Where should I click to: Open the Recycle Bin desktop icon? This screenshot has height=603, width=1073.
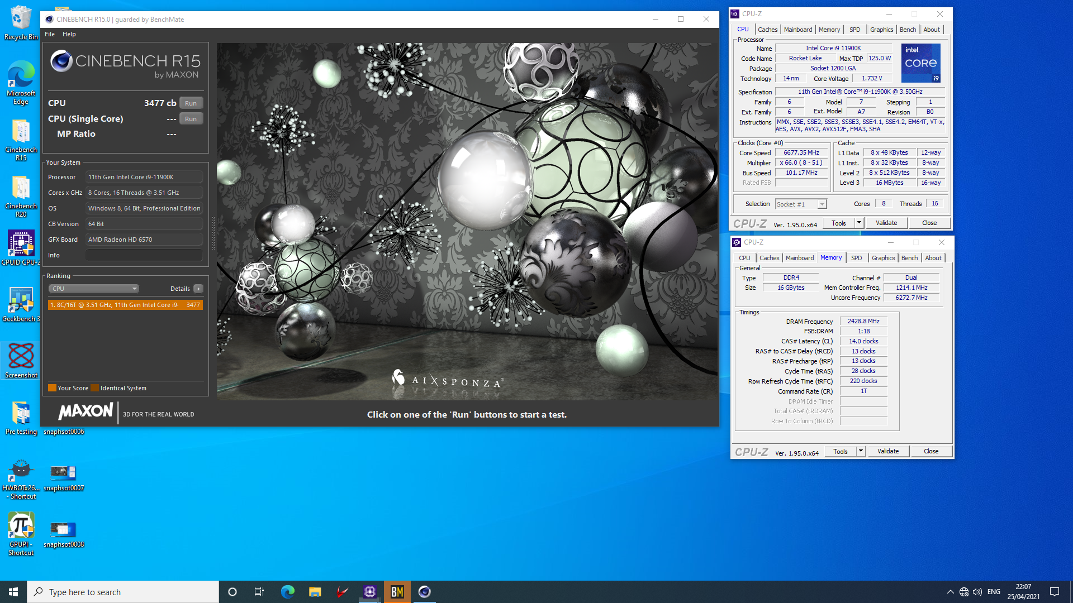click(21, 23)
